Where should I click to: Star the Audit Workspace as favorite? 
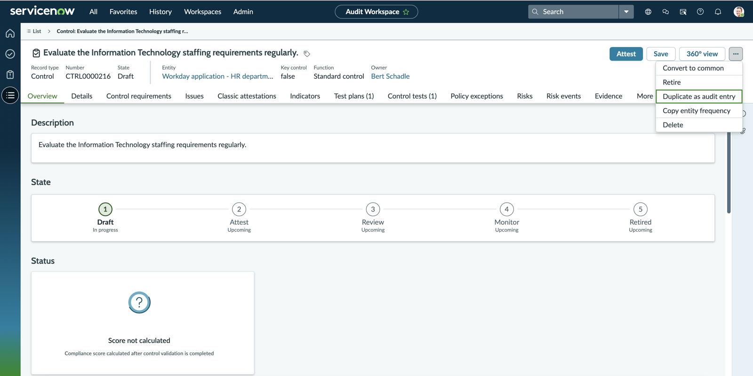[x=406, y=12]
